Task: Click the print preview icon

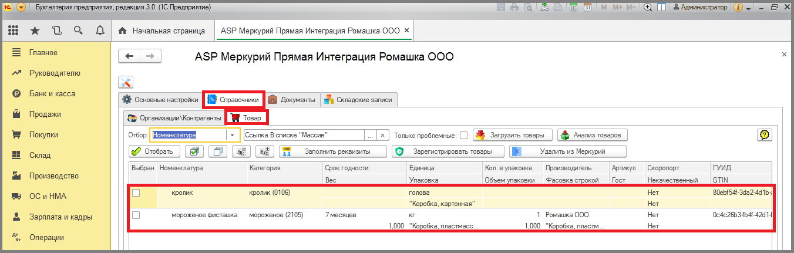Action: pos(529,8)
